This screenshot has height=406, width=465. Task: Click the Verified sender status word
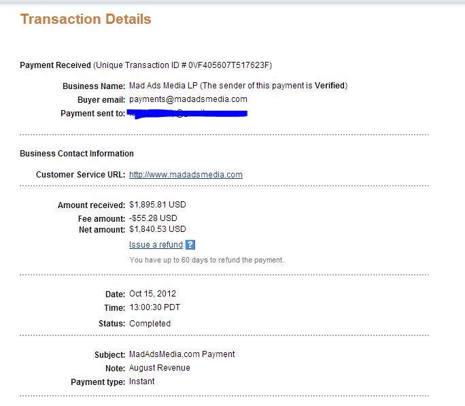(330, 86)
